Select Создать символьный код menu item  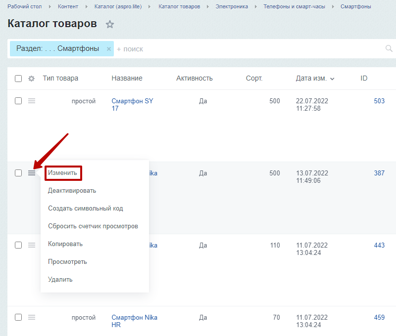click(x=85, y=209)
